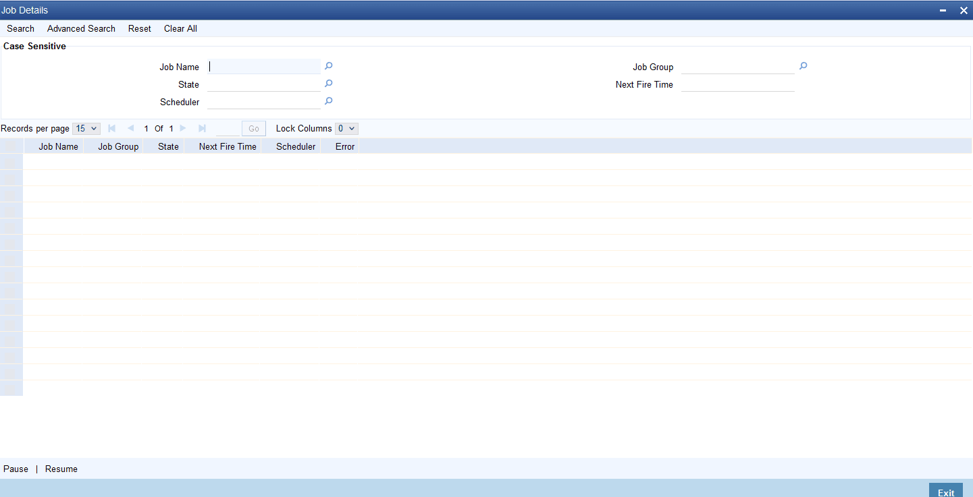Image resolution: width=973 pixels, height=497 pixels.
Task: Click the Resume link
Action: pos(61,469)
